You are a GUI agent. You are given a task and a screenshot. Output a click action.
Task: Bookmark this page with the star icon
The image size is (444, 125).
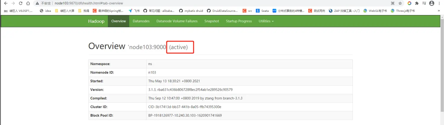click(x=400, y=3)
